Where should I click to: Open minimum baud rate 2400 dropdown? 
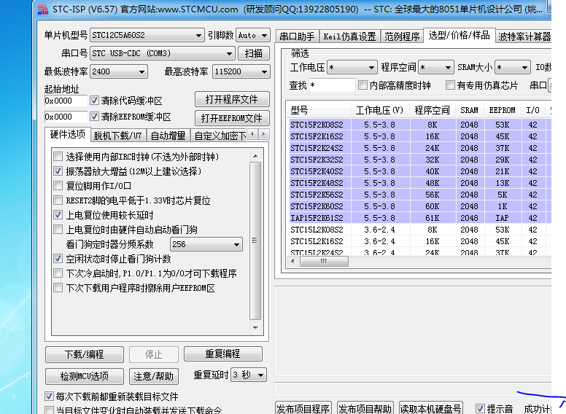click(x=119, y=71)
